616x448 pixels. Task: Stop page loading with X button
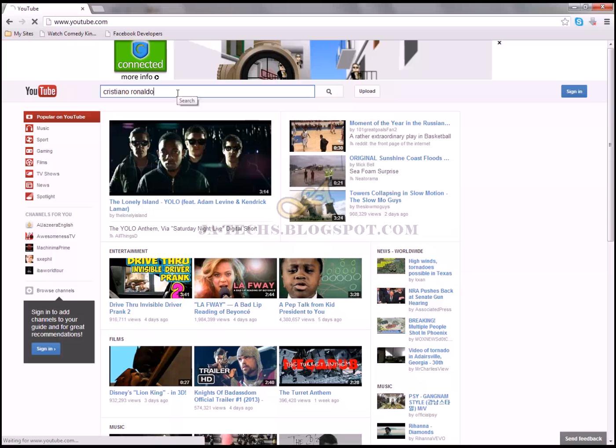(x=35, y=22)
